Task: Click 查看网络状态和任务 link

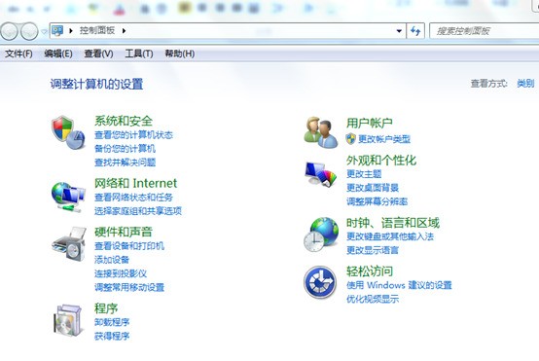Action: pos(133,197)
